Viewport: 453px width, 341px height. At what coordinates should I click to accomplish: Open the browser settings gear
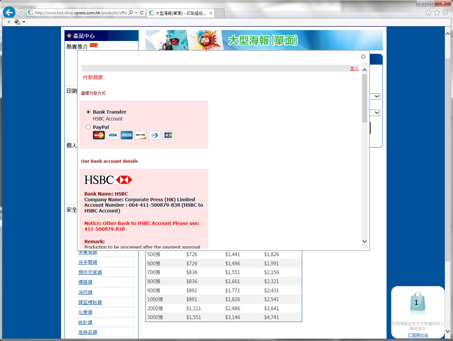445,13
